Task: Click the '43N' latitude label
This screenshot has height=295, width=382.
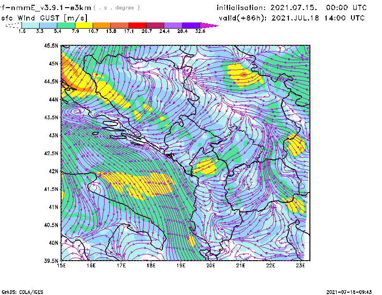Action: click(53, 135)
